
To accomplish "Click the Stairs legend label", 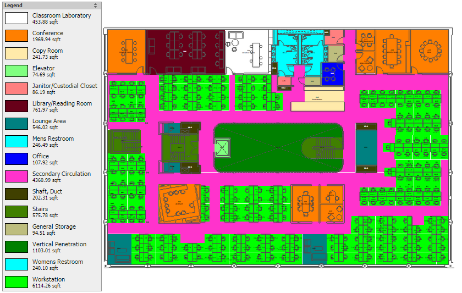I will tap(40, 209).
